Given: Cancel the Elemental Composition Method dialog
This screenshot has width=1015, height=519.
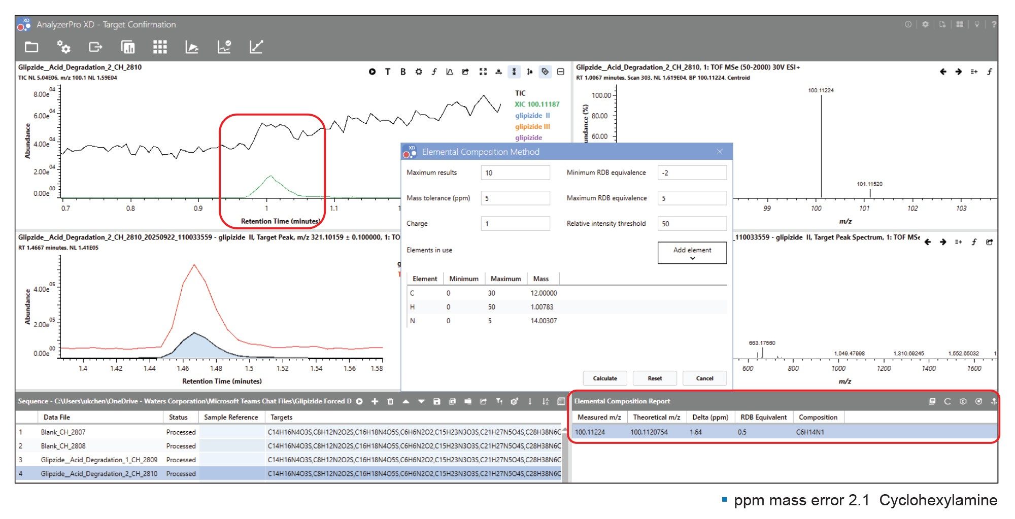Looking at the screenshot, I should 704,378.
